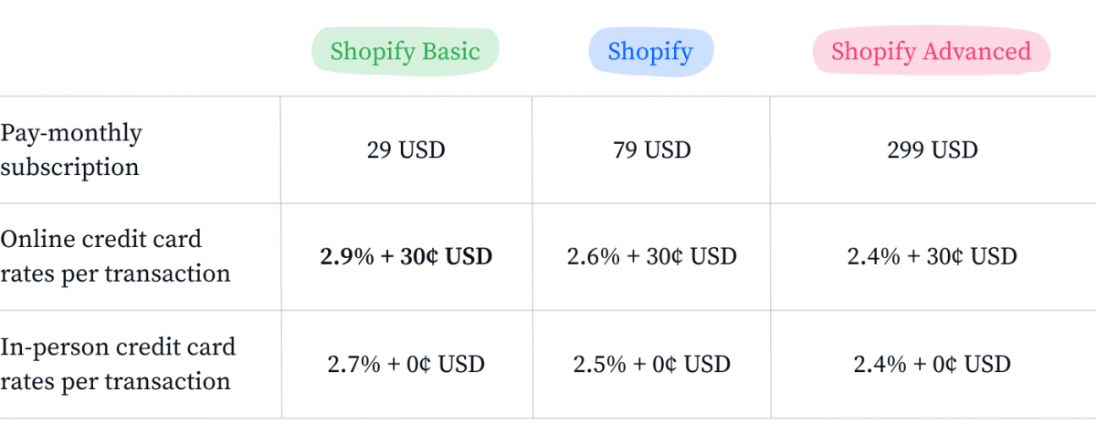Select the Shopify Advanced plan label

pyautogui.click(x=931, y=52)
